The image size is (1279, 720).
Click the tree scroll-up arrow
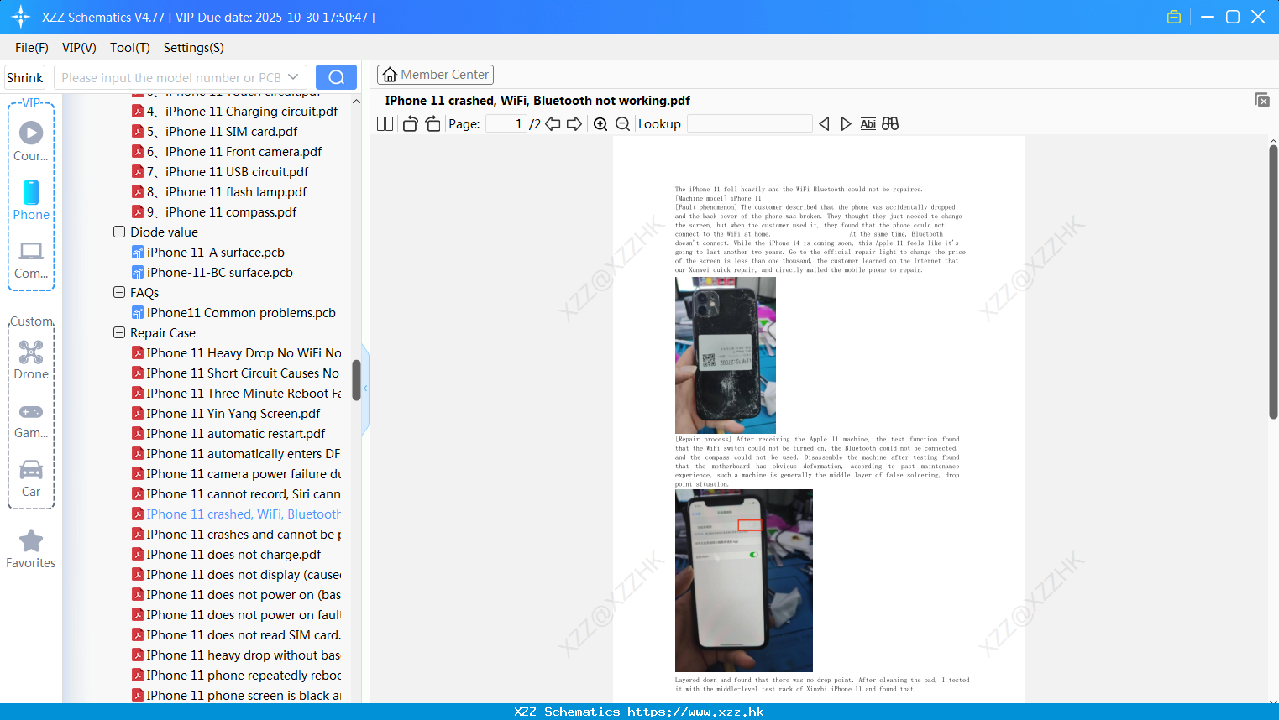click(356, 101)
